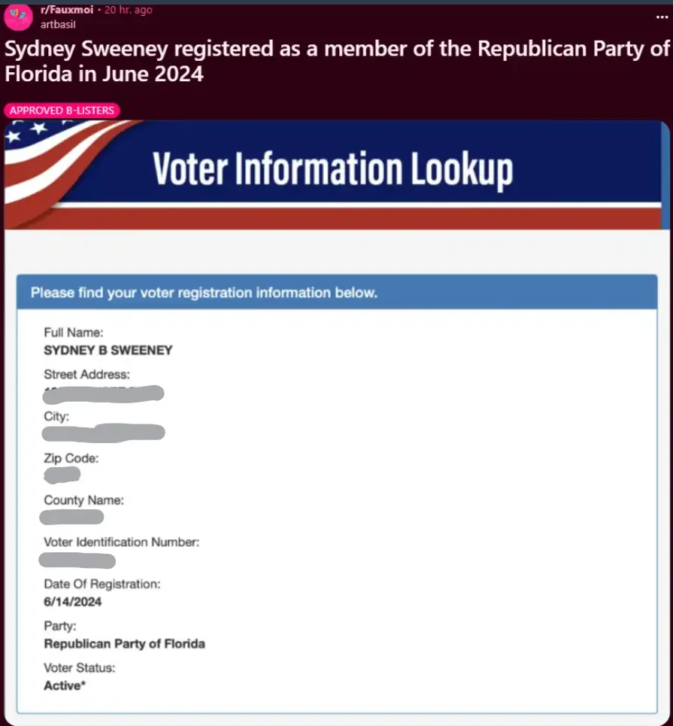Click the Republican Party of Florida text
The height and width of the screenshot is (726, 673).
click(124, 644)
